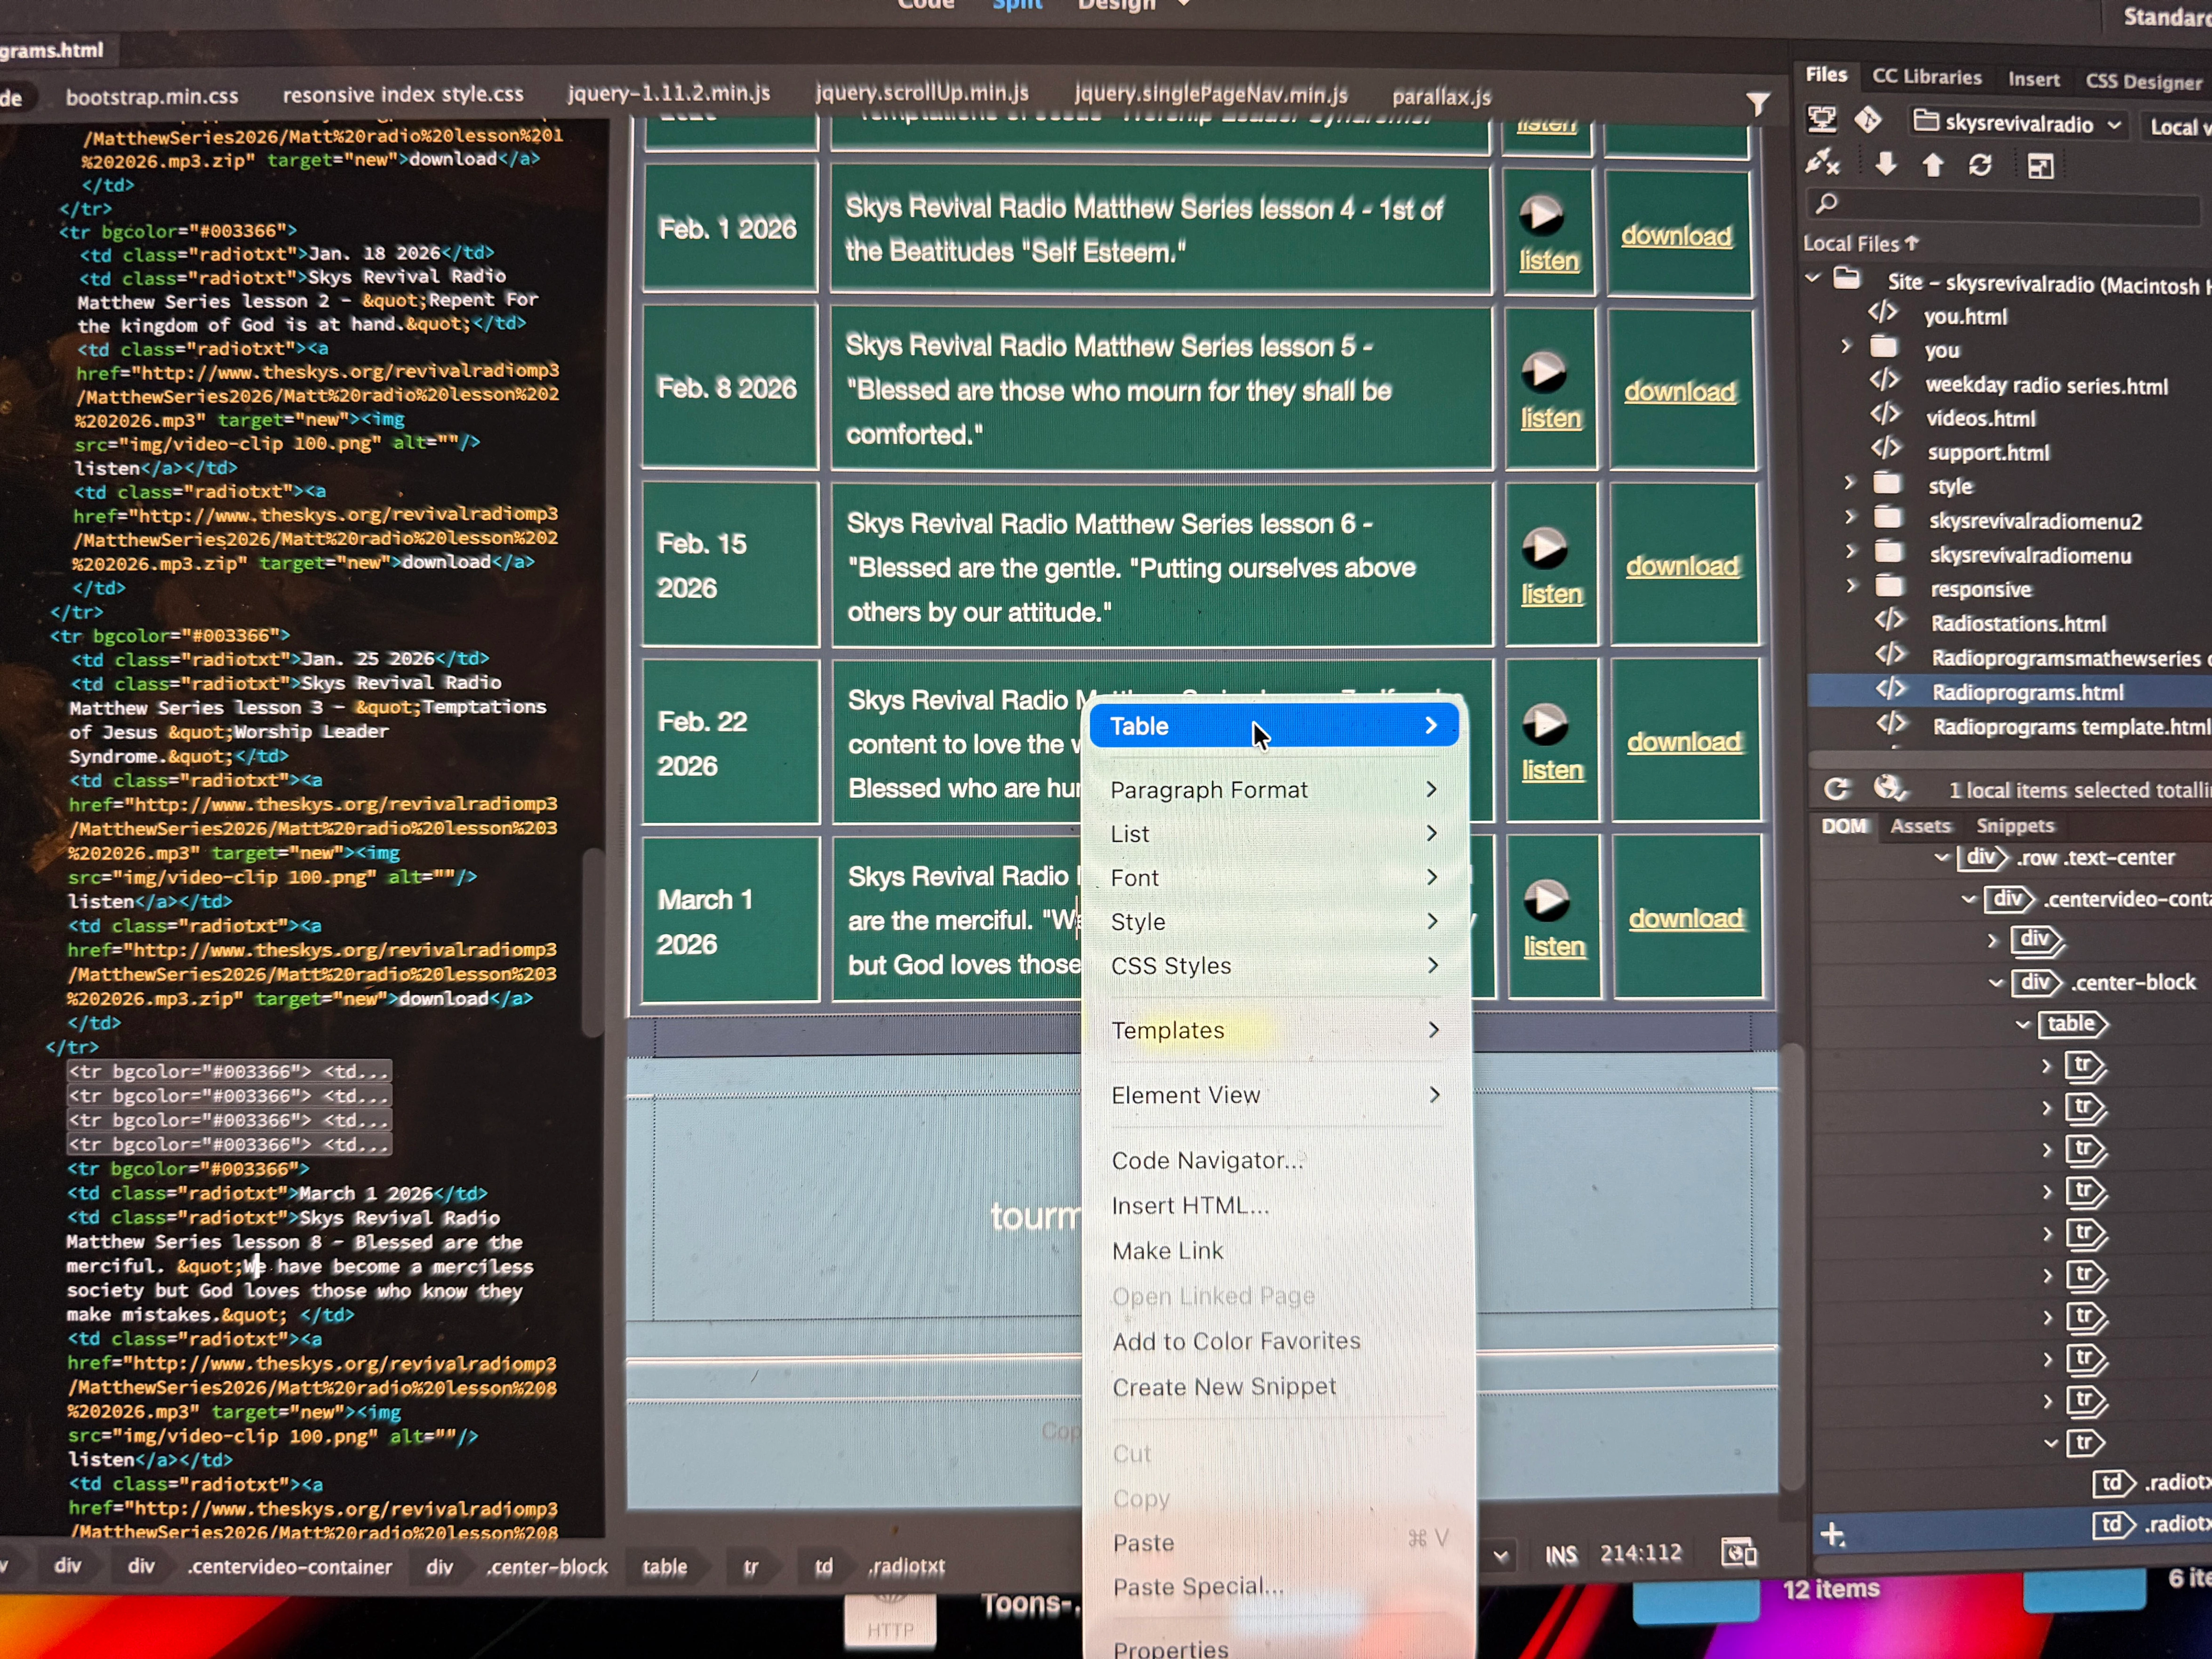Collapse the table node in DOM panel
This screenshot has height=1659, width=2212.
point(2023,1024)
